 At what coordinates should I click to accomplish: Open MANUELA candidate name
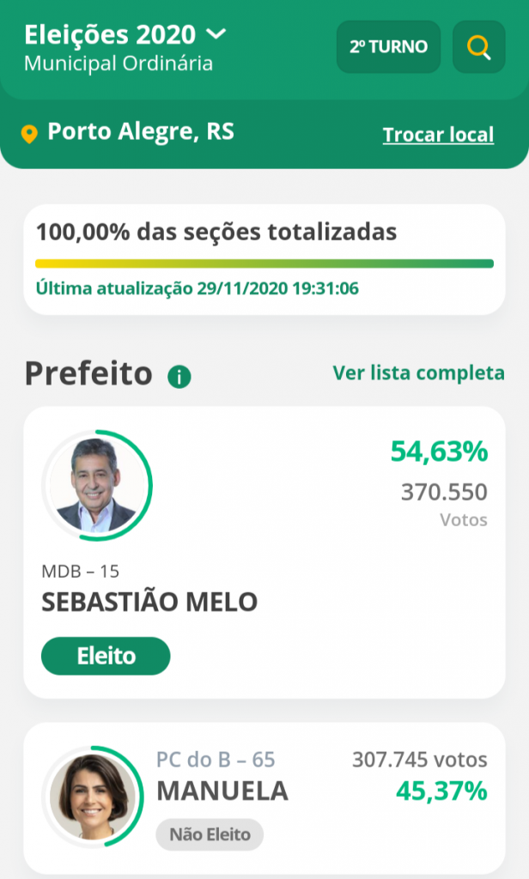pyautogui.click(x=222, y=791)
